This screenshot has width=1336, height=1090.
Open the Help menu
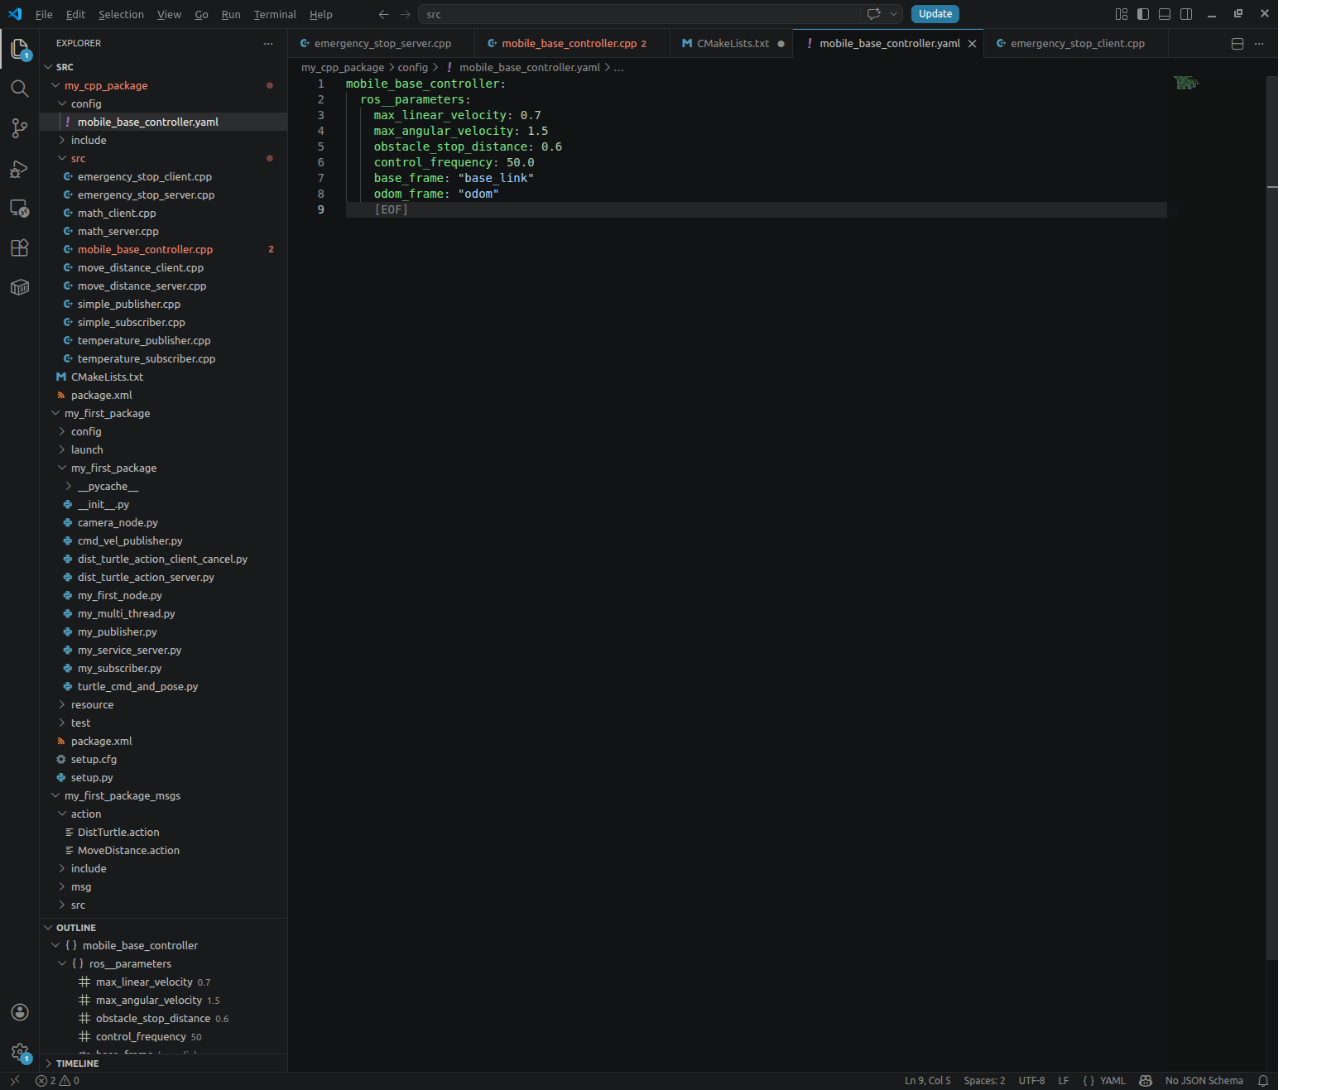321,14
